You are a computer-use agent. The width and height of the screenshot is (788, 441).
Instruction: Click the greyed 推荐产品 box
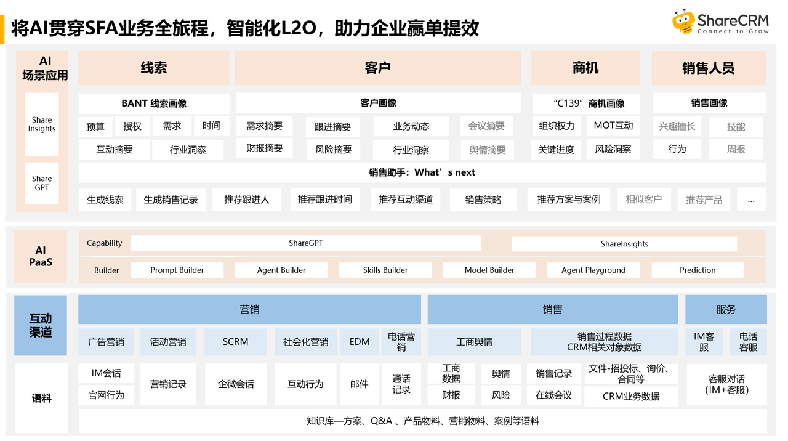[704, 200]
